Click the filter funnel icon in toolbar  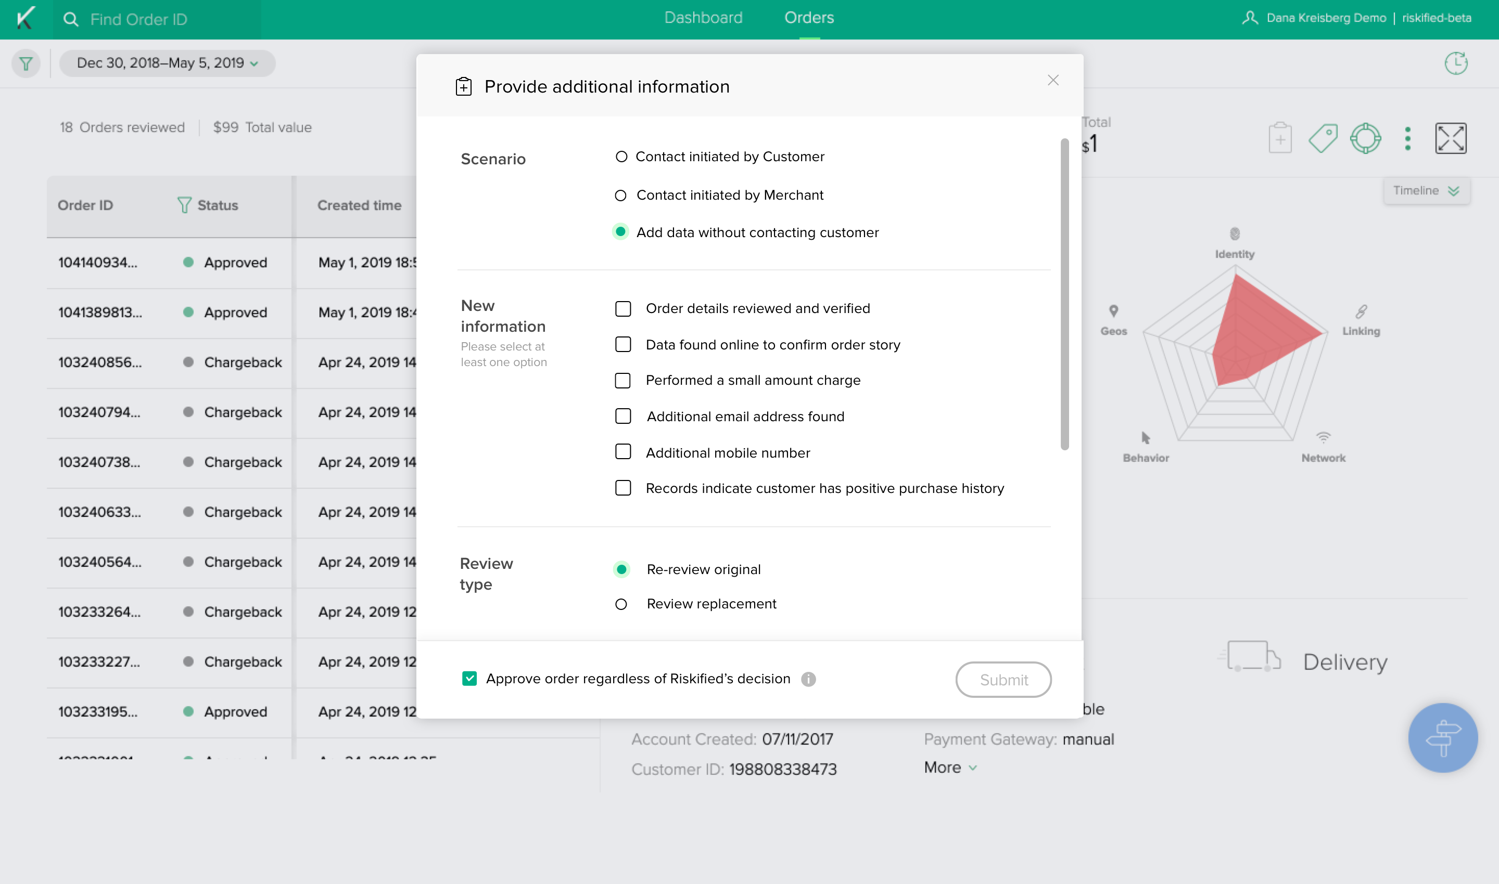point(26,63)
